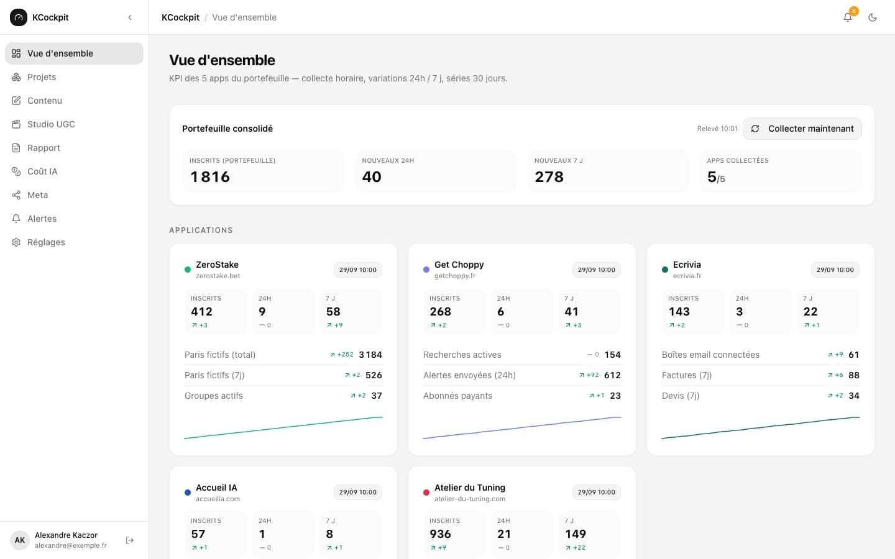Click the Paris fictifs (7j) row

(283, 375)
